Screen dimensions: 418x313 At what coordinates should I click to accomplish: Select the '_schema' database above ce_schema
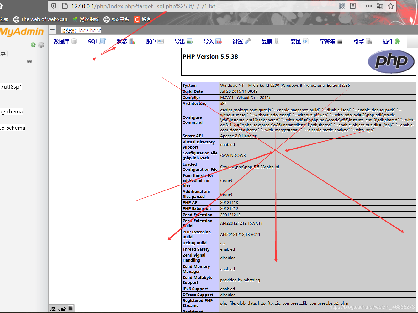[11, 112]
